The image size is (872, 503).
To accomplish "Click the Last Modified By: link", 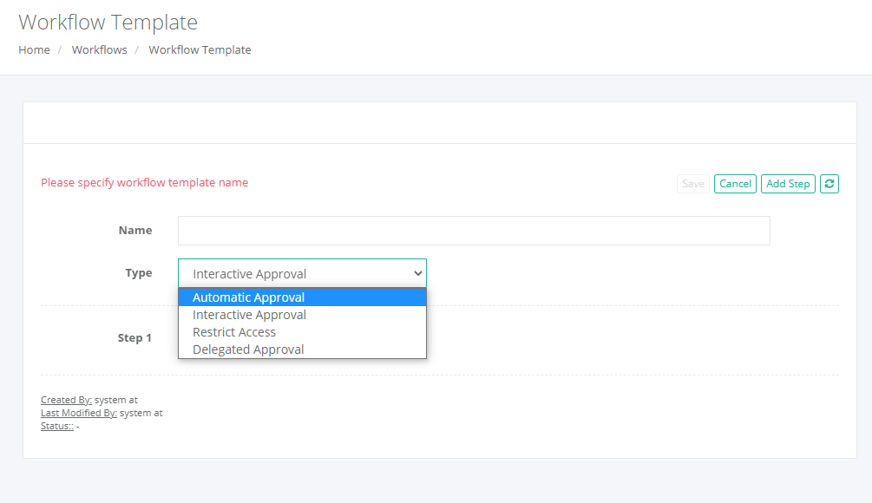I will [x=78, y=413].
